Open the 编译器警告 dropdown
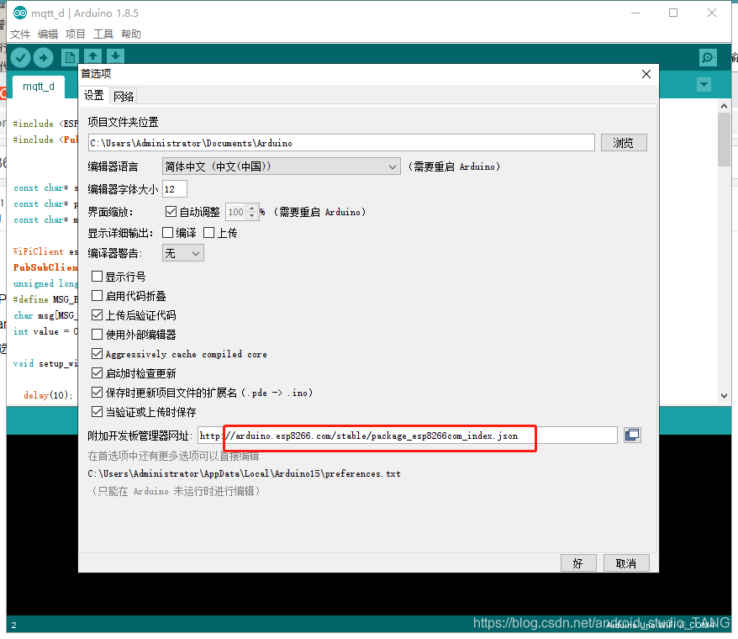738x639 pixels. pos(182,253)
